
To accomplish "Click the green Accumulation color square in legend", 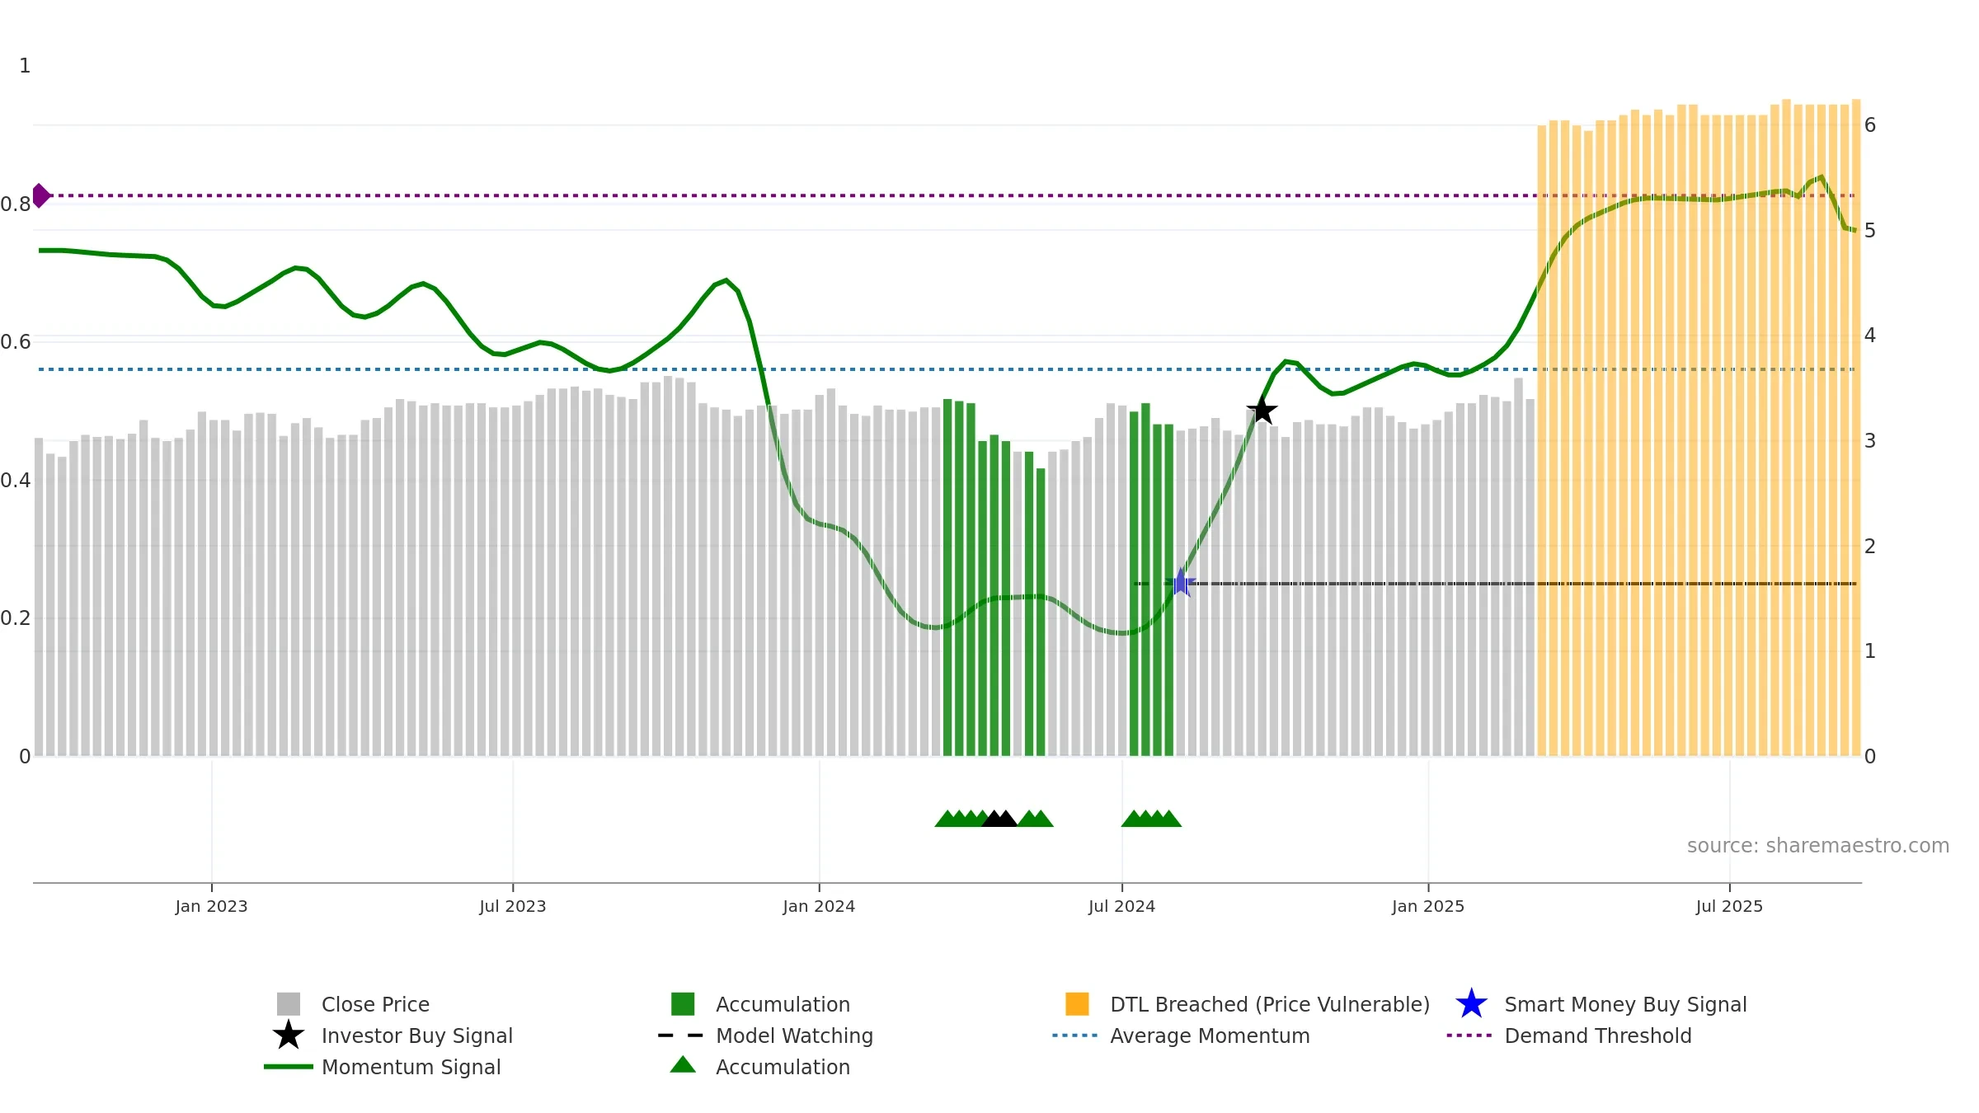I will (683, 1004).
